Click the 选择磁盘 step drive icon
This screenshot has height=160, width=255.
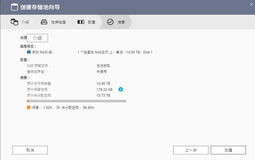click(x=44, y=22)
